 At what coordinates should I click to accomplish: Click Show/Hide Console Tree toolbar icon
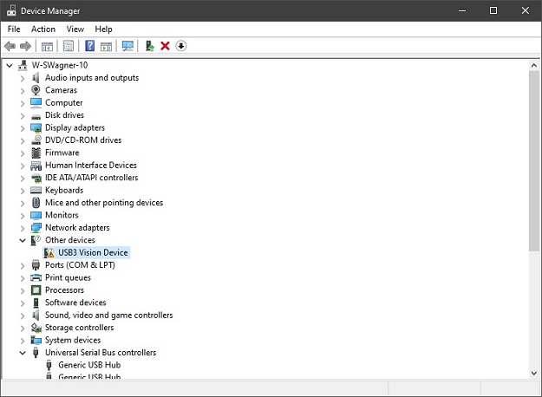[x=47, y=46]
